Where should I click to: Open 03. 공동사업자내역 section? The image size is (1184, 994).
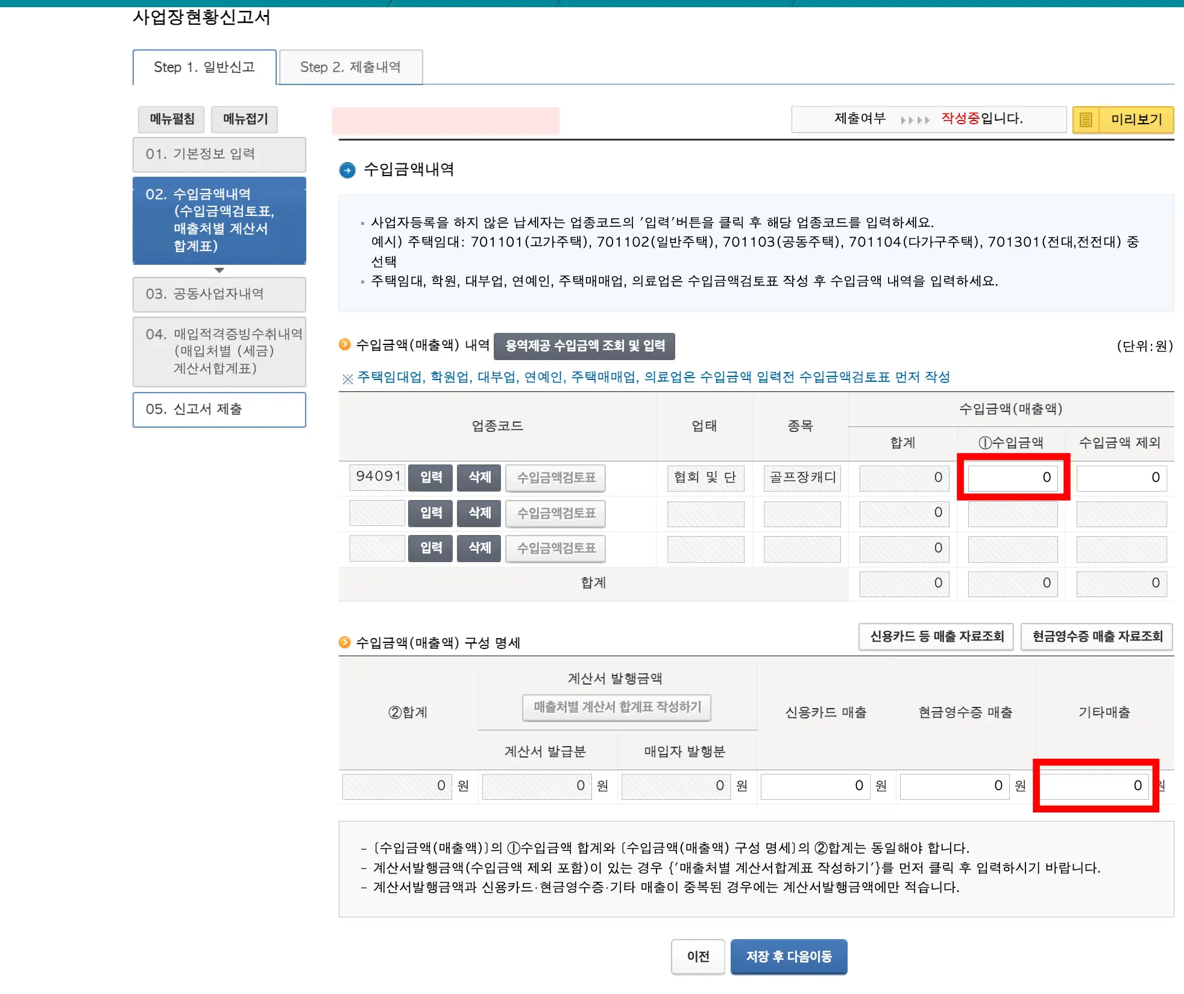click(x=219, y=294)
